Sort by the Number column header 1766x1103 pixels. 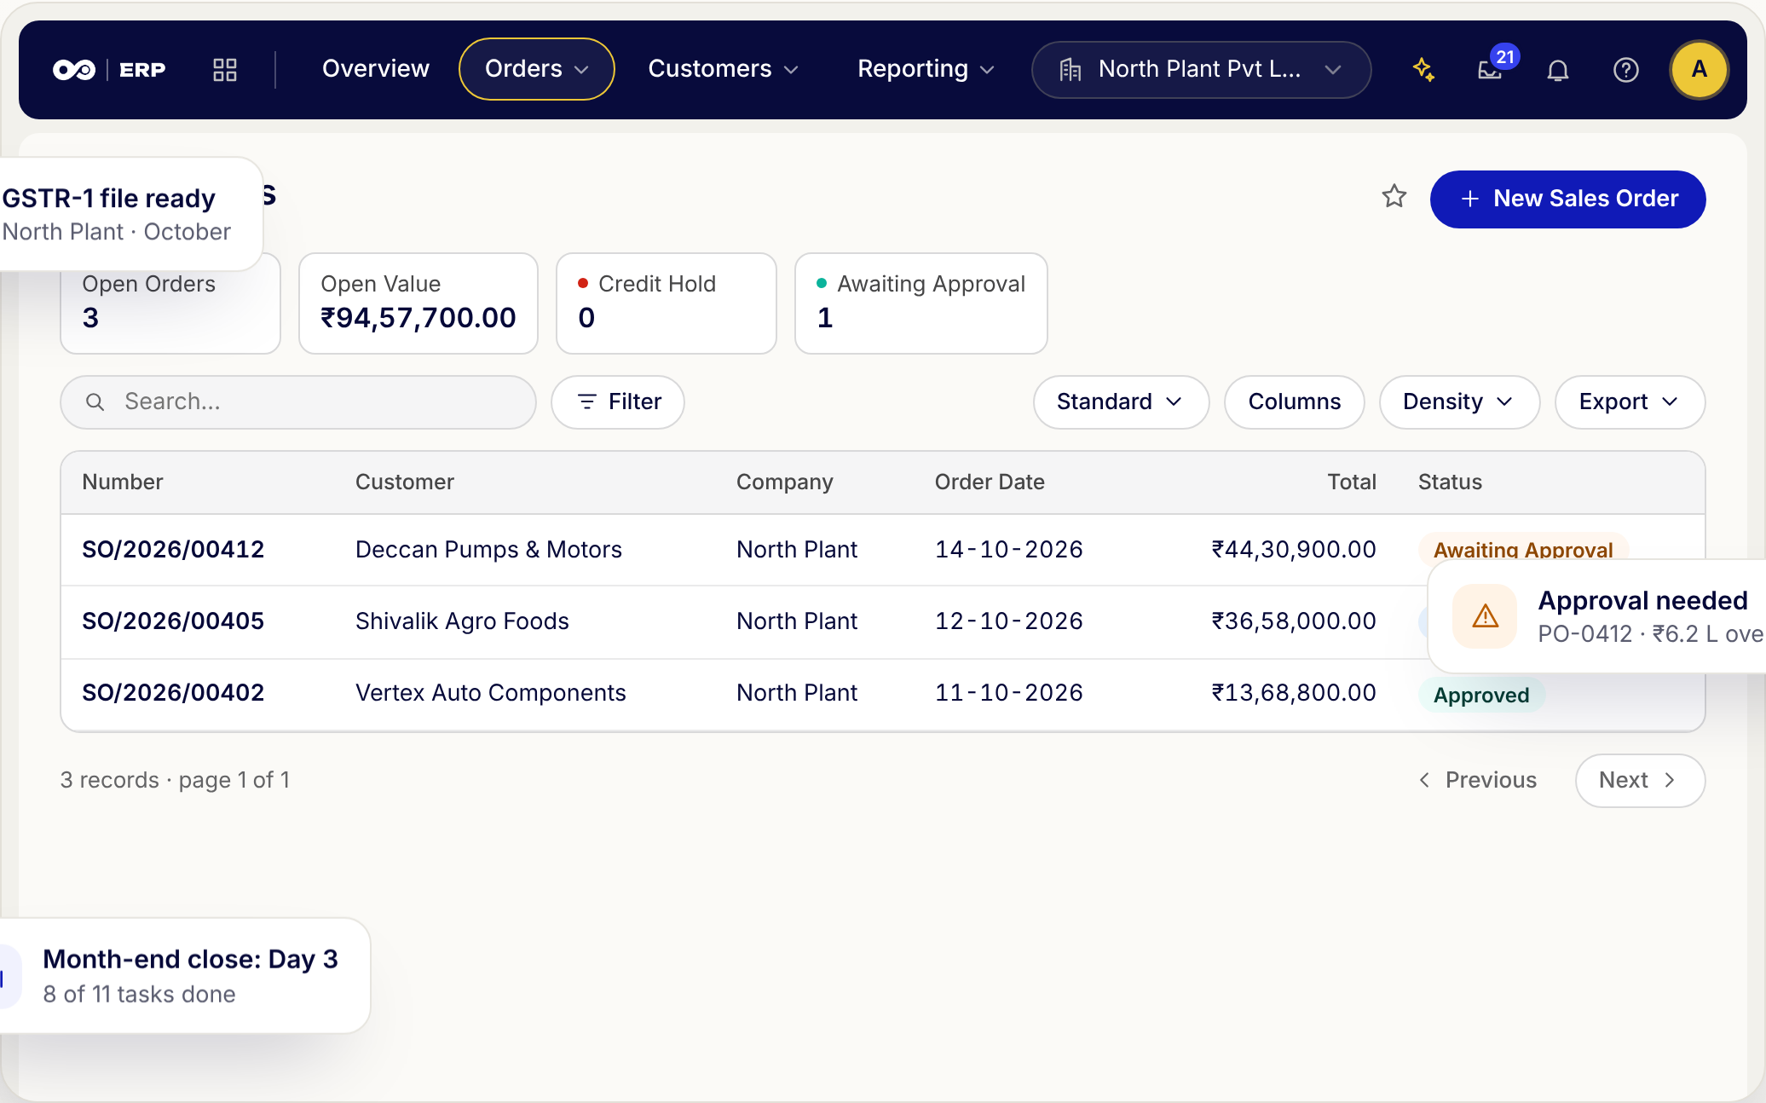click(x=123, y=482)
